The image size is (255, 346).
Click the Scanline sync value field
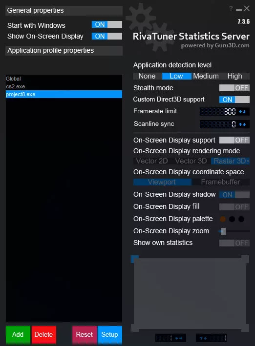click(x=218, y=124)
